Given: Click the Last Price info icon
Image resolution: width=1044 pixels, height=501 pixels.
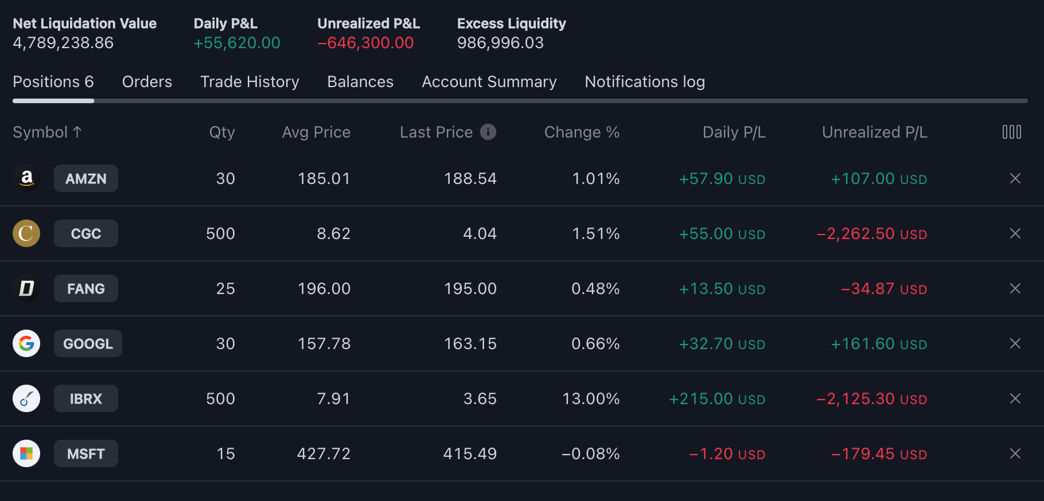Looking at the screenshot, I should pyautogui.click(x=488, y=132).
